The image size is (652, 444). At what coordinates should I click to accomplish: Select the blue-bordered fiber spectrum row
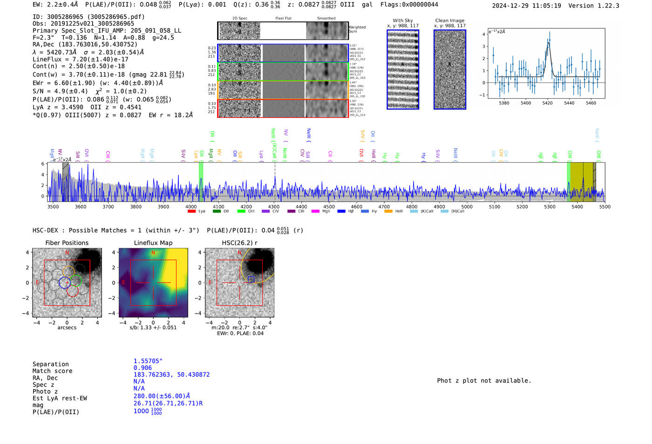tap(283, 53)
